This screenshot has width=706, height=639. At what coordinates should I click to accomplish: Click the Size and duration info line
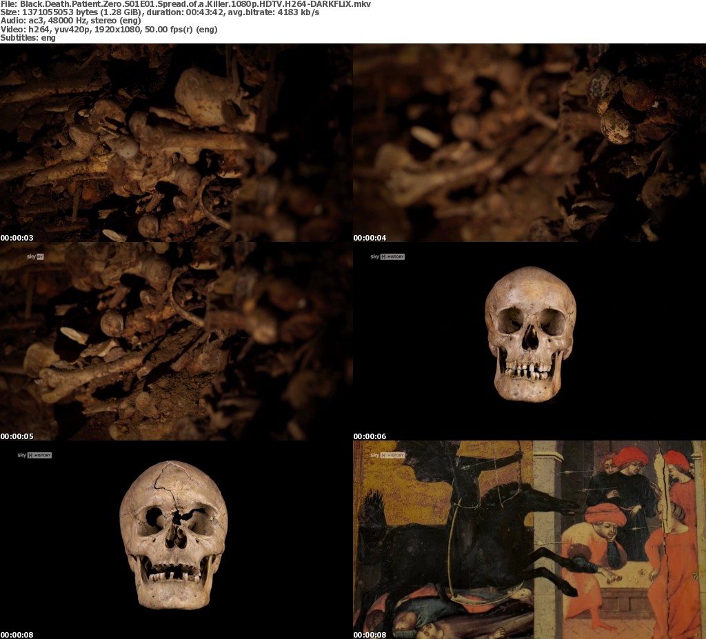coord(160,12)
